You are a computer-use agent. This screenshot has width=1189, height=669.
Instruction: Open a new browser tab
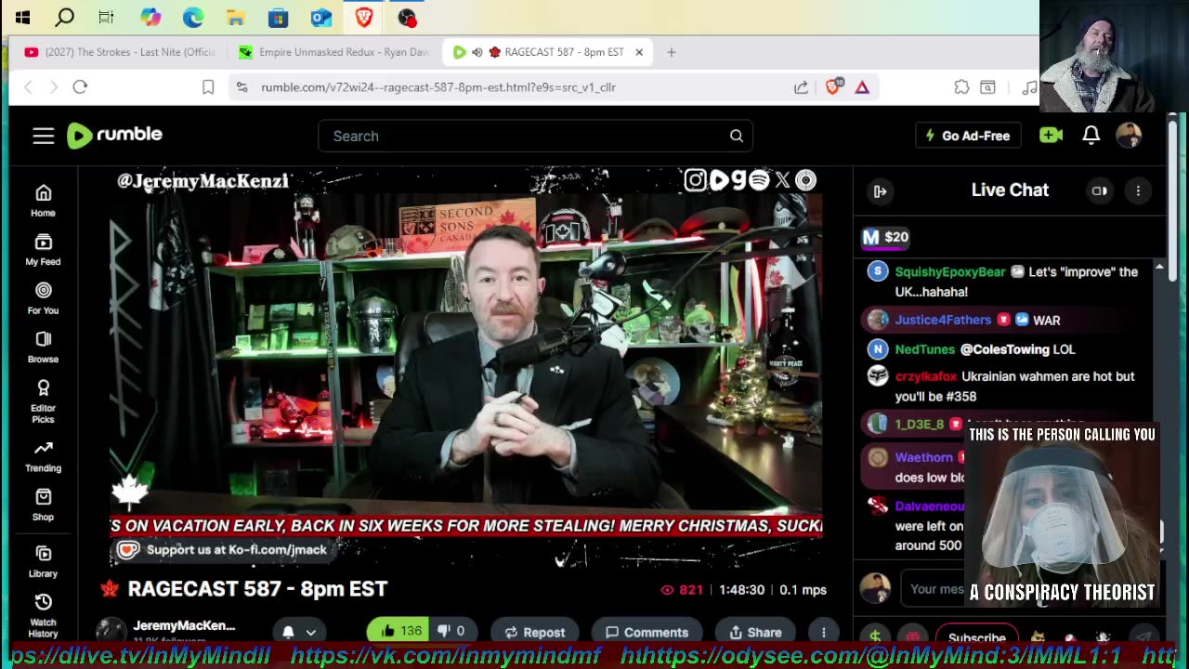pos(672,52)
